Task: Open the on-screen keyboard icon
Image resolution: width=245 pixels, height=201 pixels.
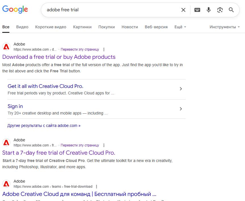Action: point(197,10)
